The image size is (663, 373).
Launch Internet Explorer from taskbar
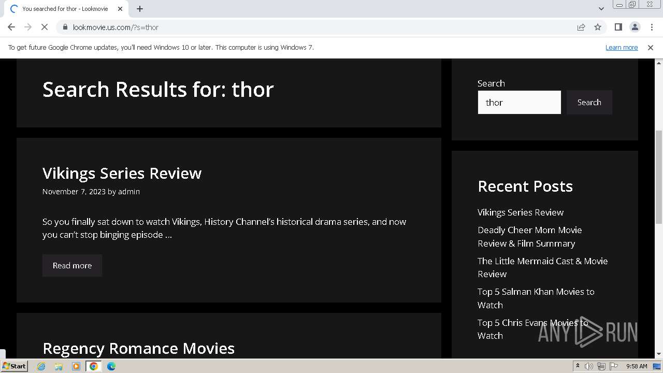click(41, 366)
